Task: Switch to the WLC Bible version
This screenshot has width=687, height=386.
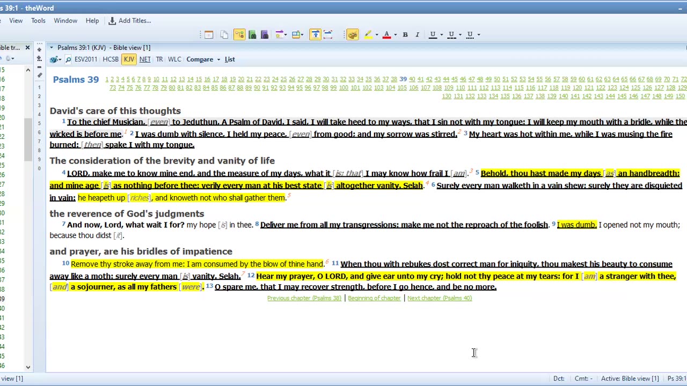Action: point(174,59)
